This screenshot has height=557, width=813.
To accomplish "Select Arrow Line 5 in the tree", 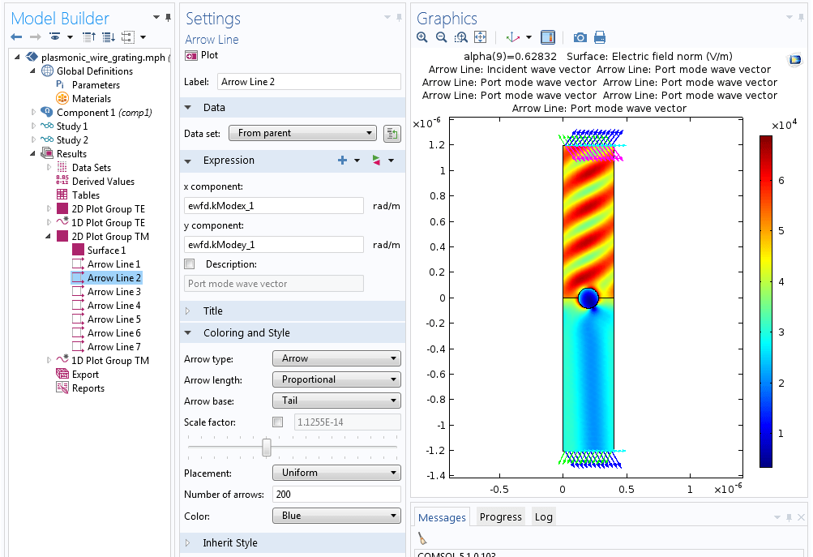I will tap(113, 319).
